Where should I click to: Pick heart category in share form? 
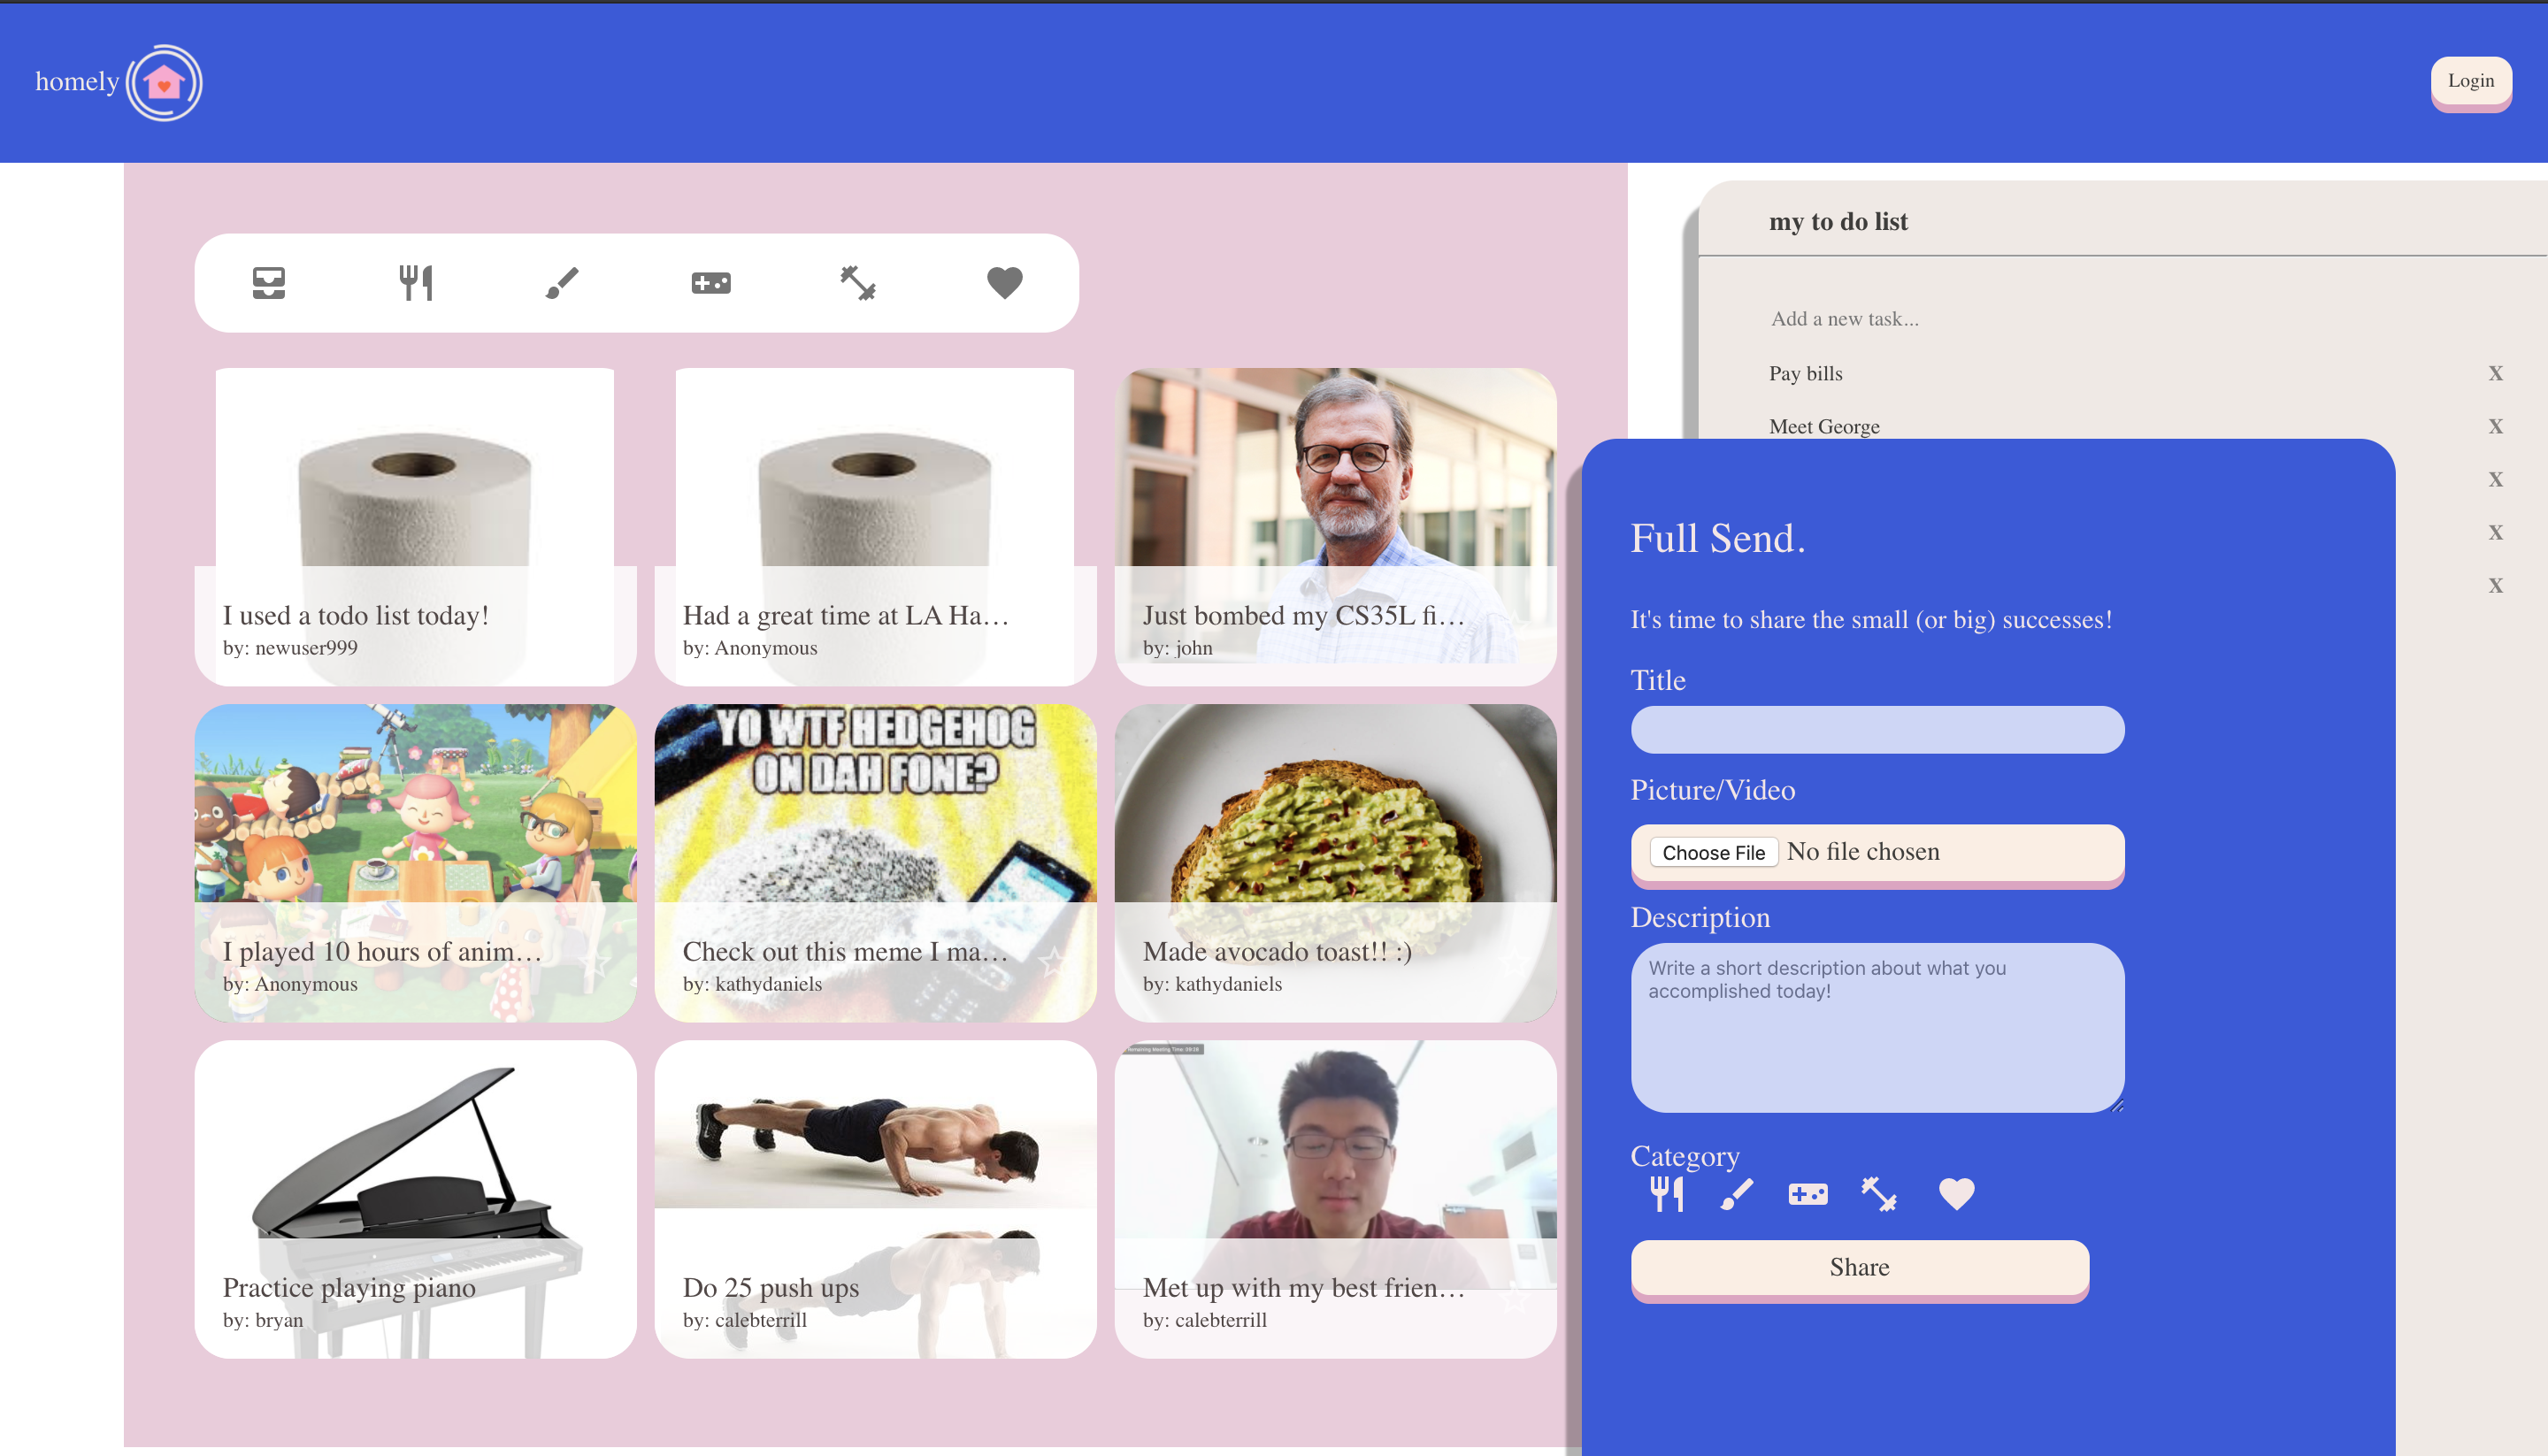pos(1957,1193)
